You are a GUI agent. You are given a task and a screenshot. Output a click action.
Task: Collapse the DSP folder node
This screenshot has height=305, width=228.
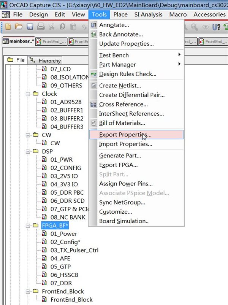pyautogui.click(x=28, y=151)
